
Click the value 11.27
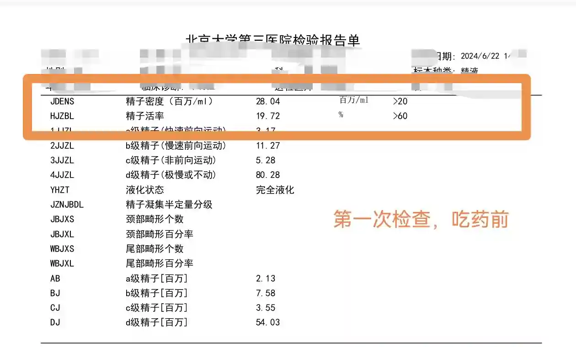point(267,146)
